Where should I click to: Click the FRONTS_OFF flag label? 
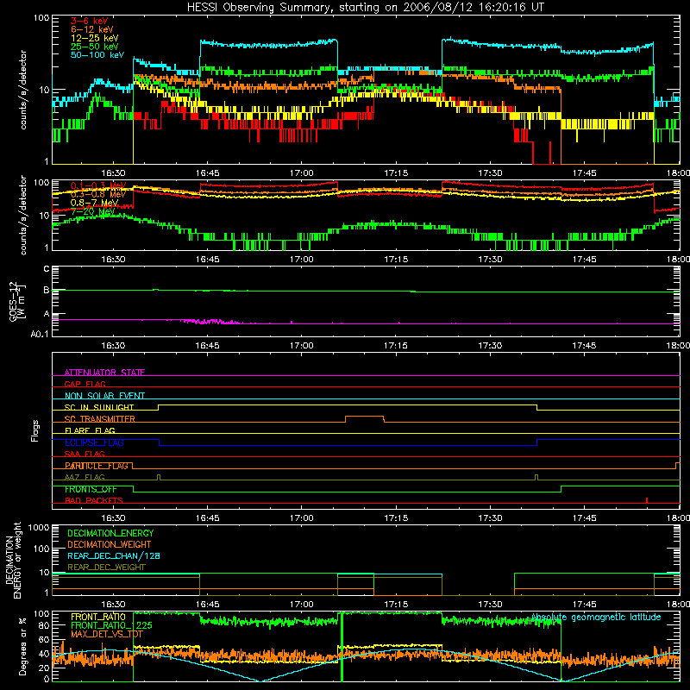(x=91, y=489)
